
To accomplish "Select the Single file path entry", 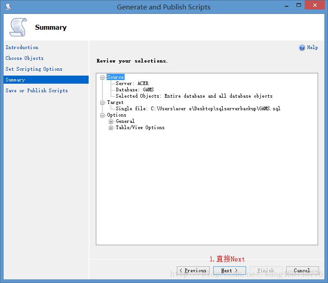I will coord(198,109).
